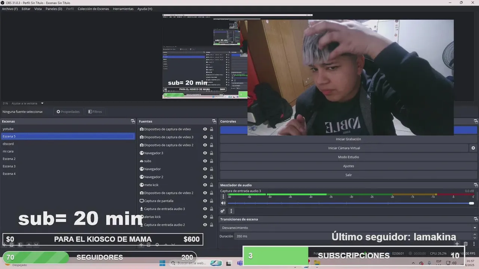Screen dimensions: 479x269
Task: Lock the Captura de pantalla source
Action: [x=211, y=201]
